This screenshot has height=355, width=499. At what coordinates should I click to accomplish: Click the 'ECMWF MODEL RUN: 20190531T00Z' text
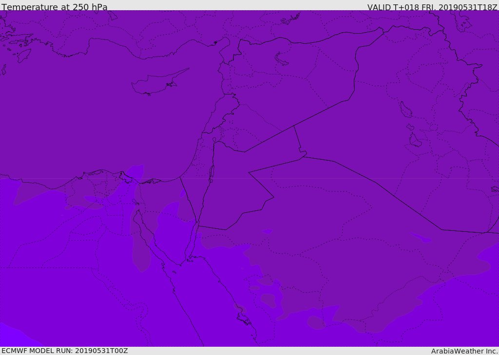click(65, 351)
